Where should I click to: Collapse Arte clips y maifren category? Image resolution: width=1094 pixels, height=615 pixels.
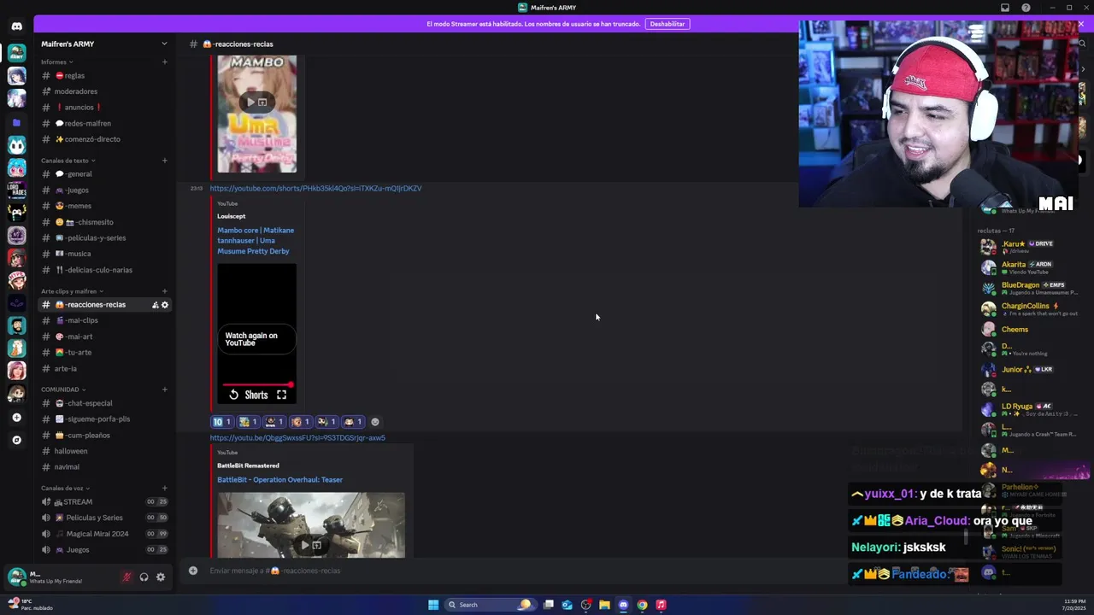(x=72, y=291)
